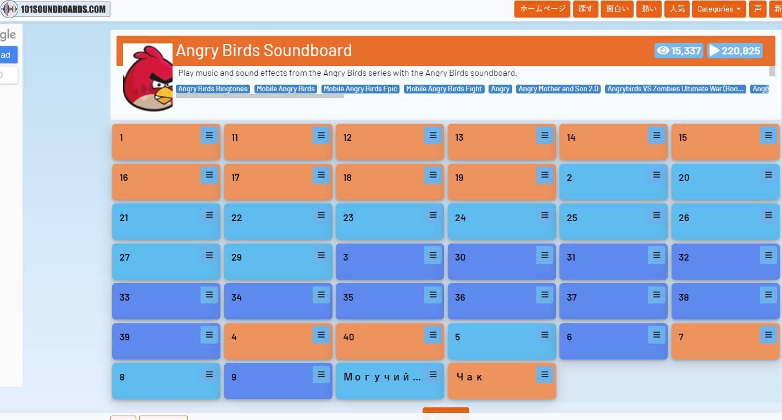The height and width of the screenshot is (420, 782).
Task: Follow the Mobile Angry Birds tag
Action: [286, 89]
